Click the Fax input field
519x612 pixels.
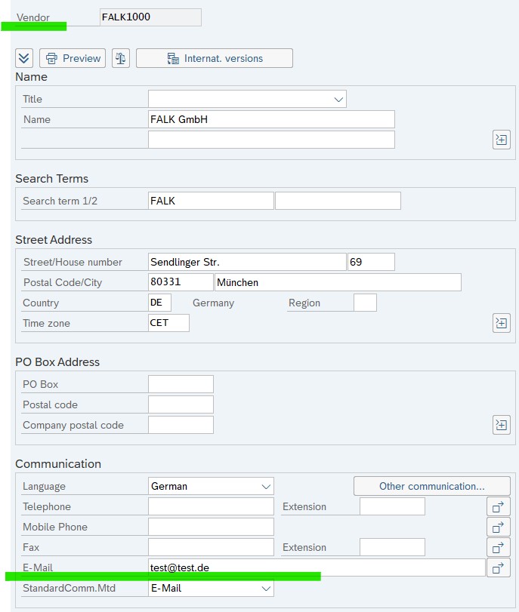pos(211,547)
